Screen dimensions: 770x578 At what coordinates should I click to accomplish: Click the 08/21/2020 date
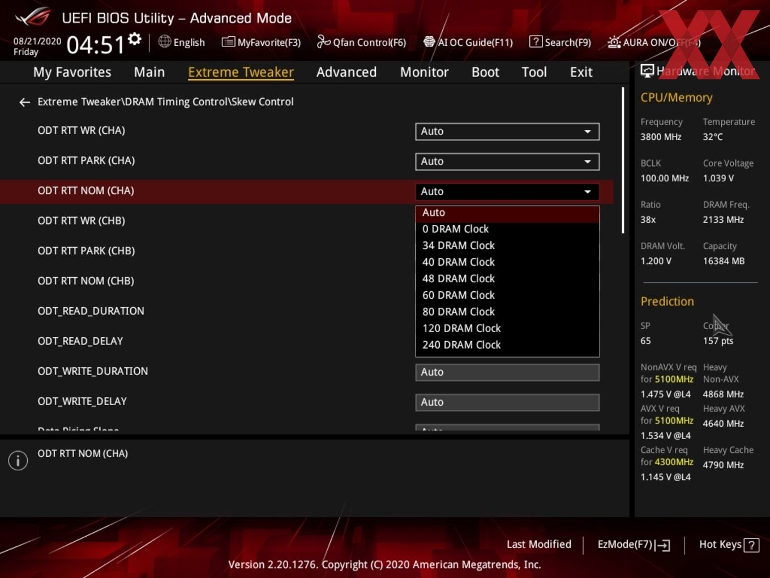pos(37,41)
